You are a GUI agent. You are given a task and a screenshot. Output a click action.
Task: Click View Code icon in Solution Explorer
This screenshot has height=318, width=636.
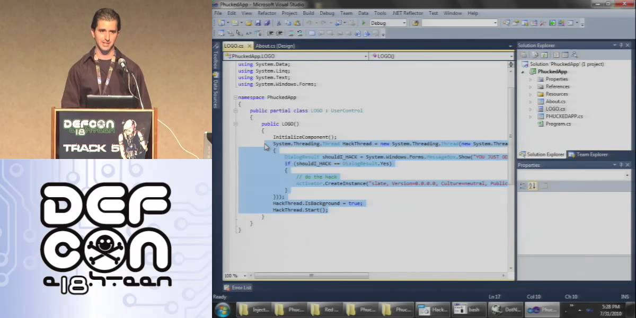point(556,55)
